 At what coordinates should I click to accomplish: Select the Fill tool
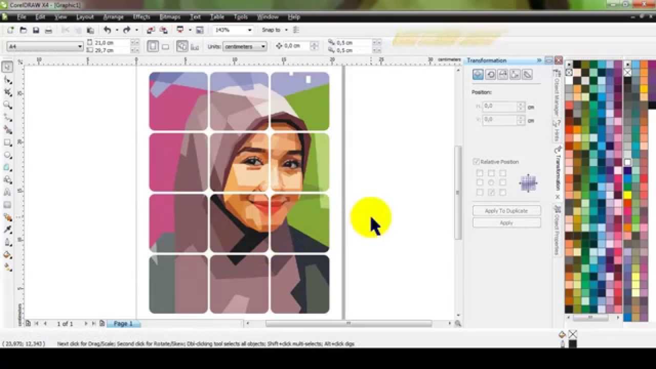[8, 255]
